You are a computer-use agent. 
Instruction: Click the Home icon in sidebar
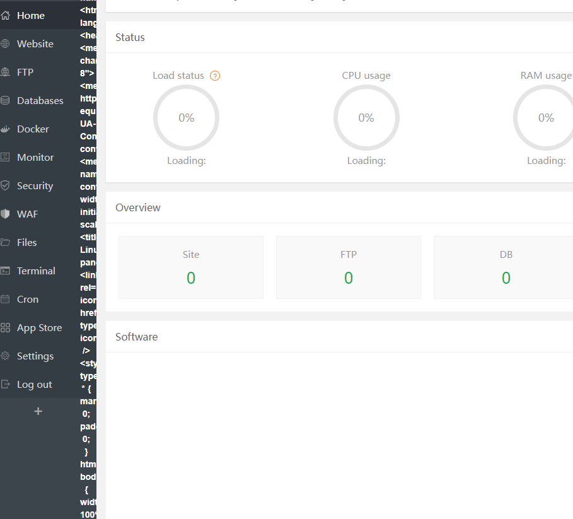click(x=6, y=15)
